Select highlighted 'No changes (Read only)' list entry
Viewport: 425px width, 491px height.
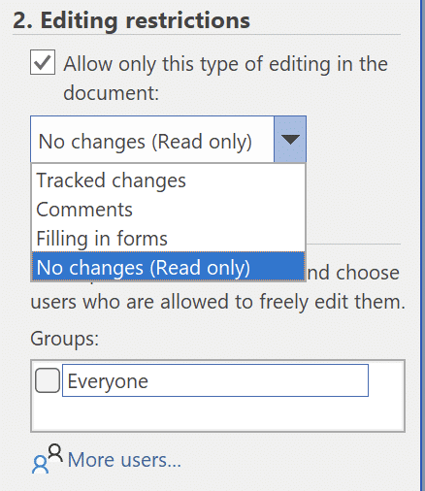pos(168,267)
